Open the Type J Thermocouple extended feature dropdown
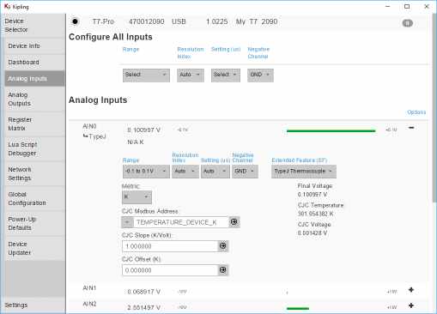Viewport: 437px width, 314px height. point(304,172)
